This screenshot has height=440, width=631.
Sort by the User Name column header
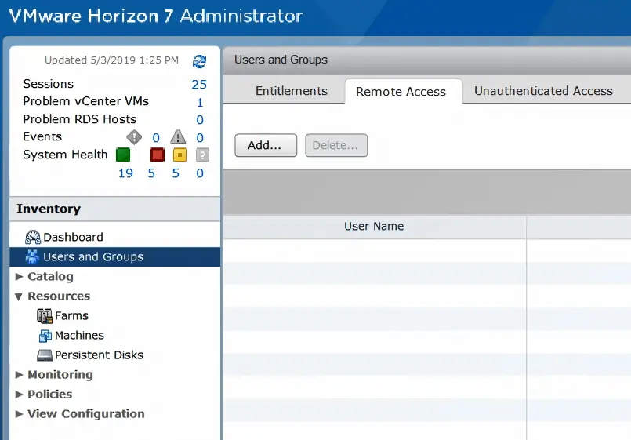click(374, 226)
